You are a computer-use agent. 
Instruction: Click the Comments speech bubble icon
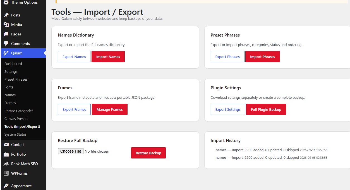(6, 44)
